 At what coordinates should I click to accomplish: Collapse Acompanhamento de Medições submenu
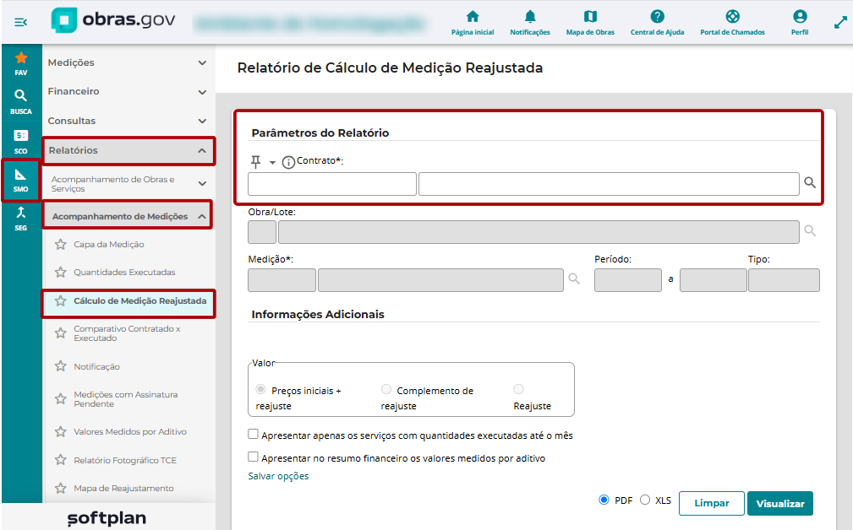coord(128,216)
